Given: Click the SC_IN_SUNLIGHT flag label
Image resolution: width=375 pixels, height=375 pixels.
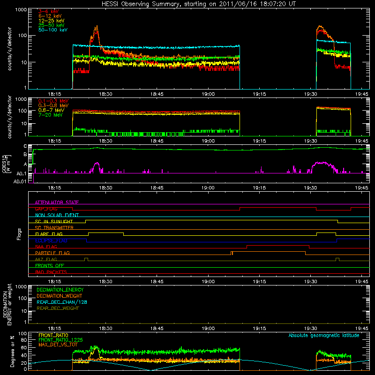Looking at the screenshot, I should tap(54, 221).
